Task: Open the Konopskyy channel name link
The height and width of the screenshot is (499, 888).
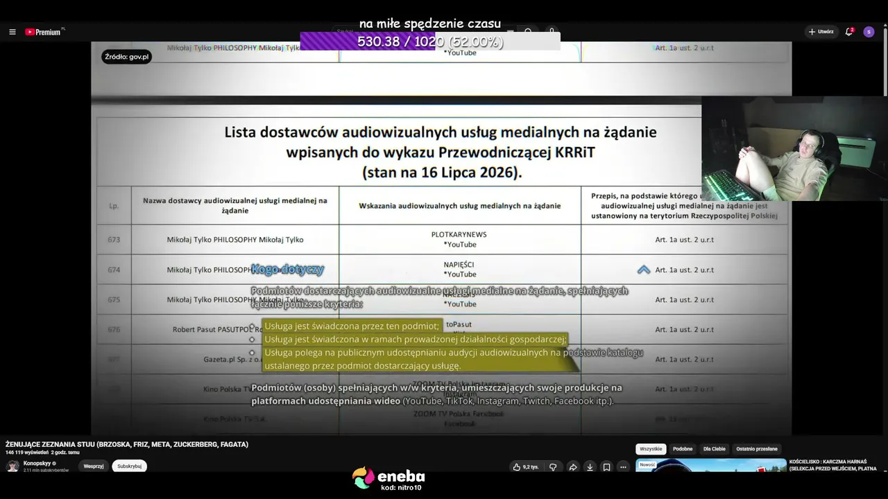Action: pos(37,463)
